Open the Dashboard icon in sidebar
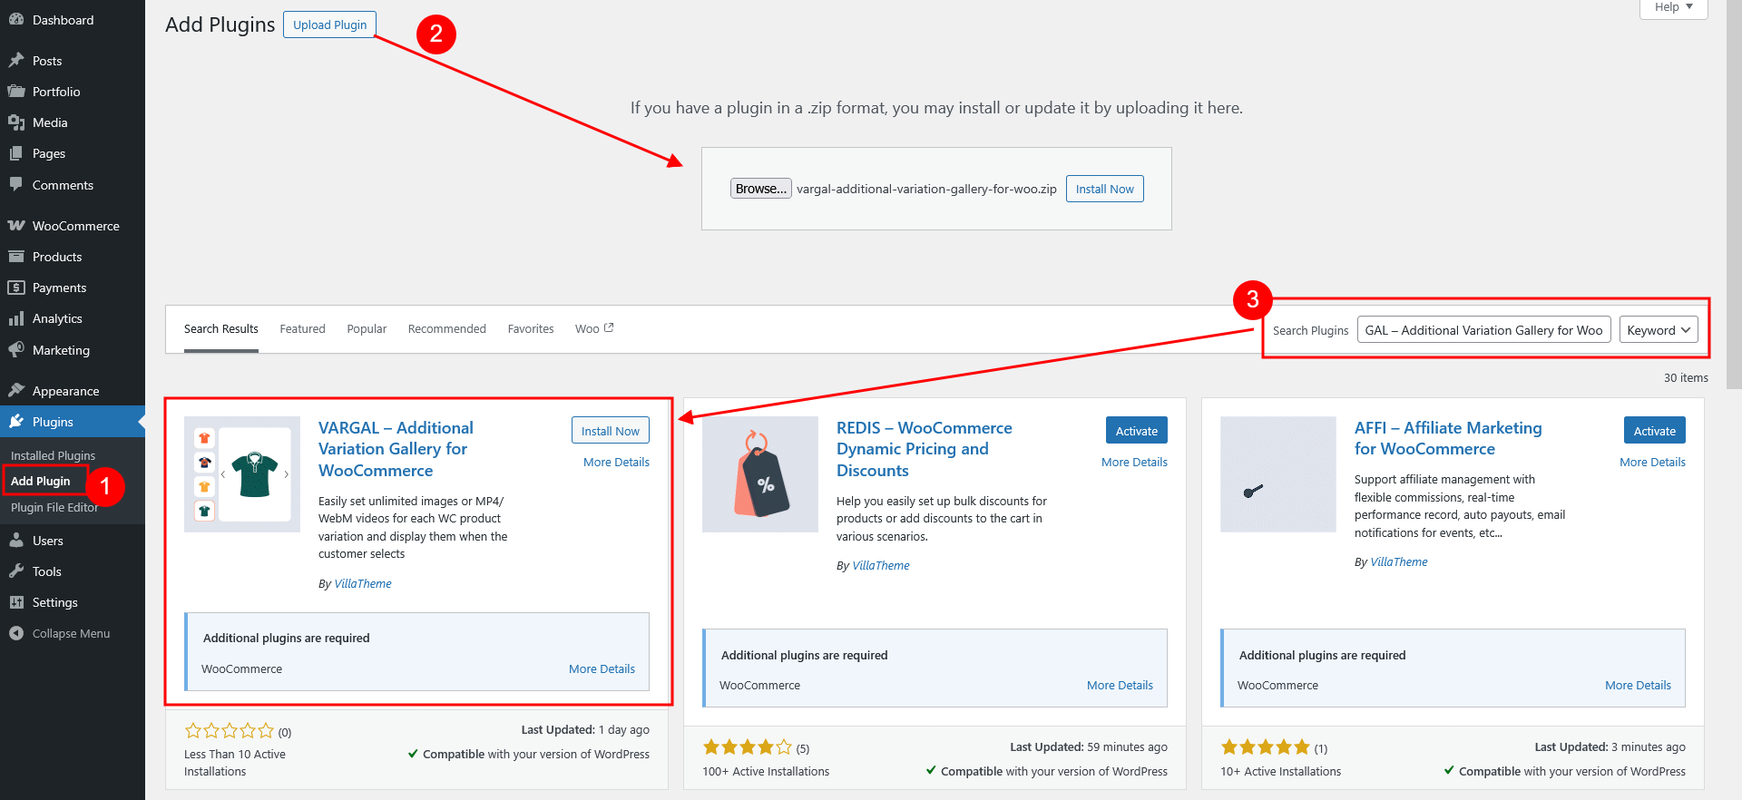1742x800 pixels. [16, 19]
